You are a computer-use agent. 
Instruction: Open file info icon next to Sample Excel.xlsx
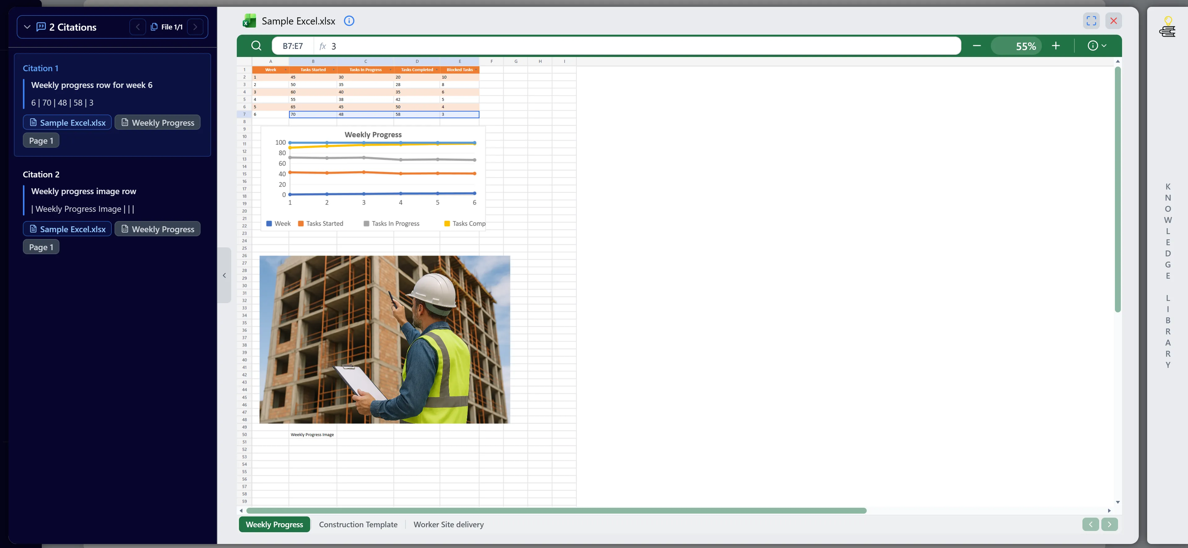click(349, 21)
